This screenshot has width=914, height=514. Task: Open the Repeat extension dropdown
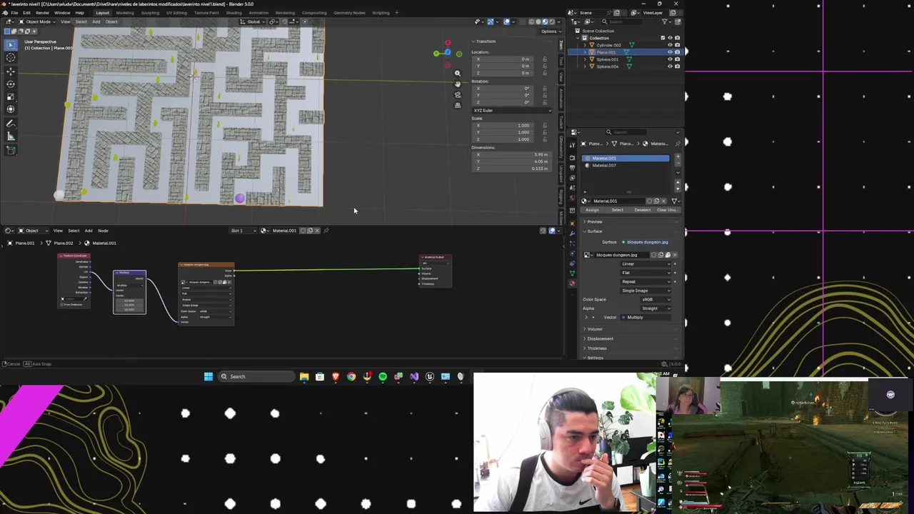click(646, 281)
